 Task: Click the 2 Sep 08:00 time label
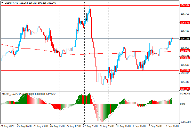point(172,126)
